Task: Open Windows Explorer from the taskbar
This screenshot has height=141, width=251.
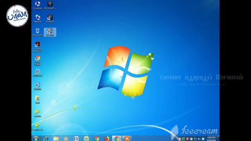Action: coord(56,138)
